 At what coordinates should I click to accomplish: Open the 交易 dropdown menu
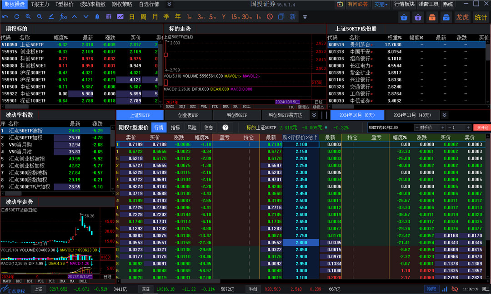tap(381, 4)
